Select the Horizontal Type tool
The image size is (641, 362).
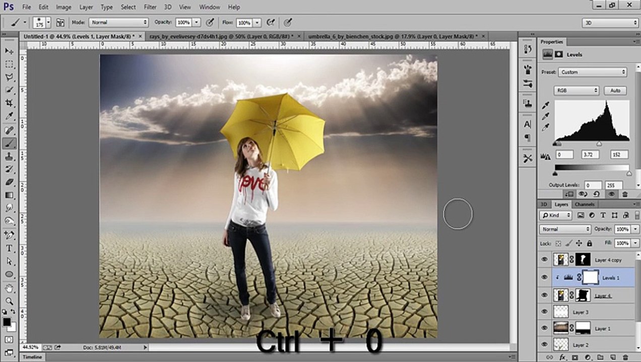click(x=9, y=248)
